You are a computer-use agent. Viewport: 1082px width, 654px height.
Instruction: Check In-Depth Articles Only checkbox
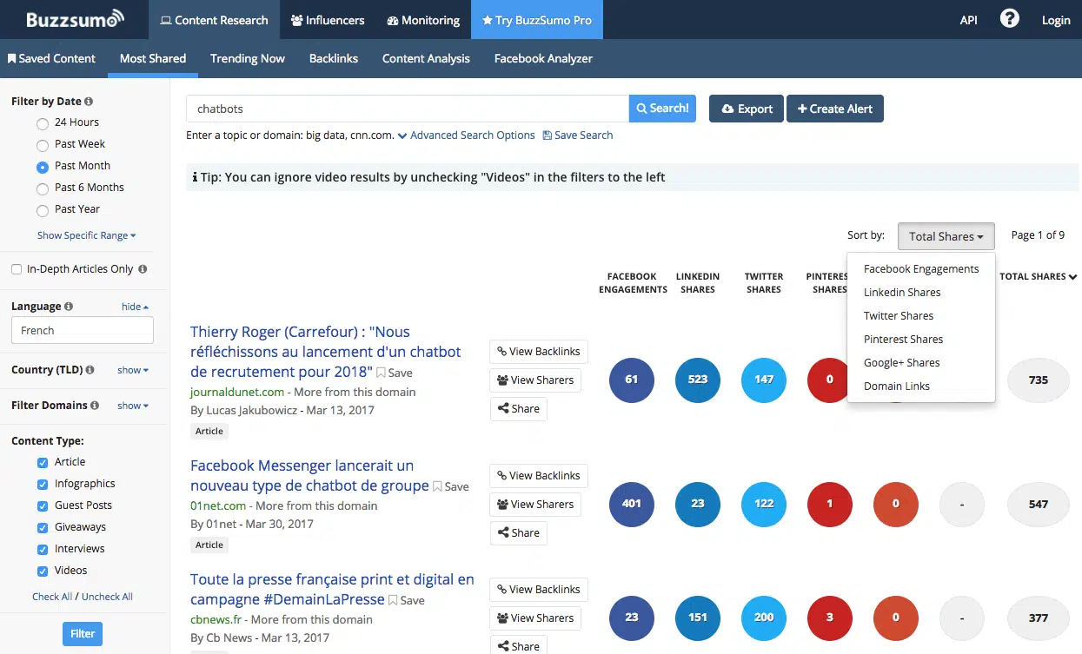pyautogui.click(x=17, y=269)
